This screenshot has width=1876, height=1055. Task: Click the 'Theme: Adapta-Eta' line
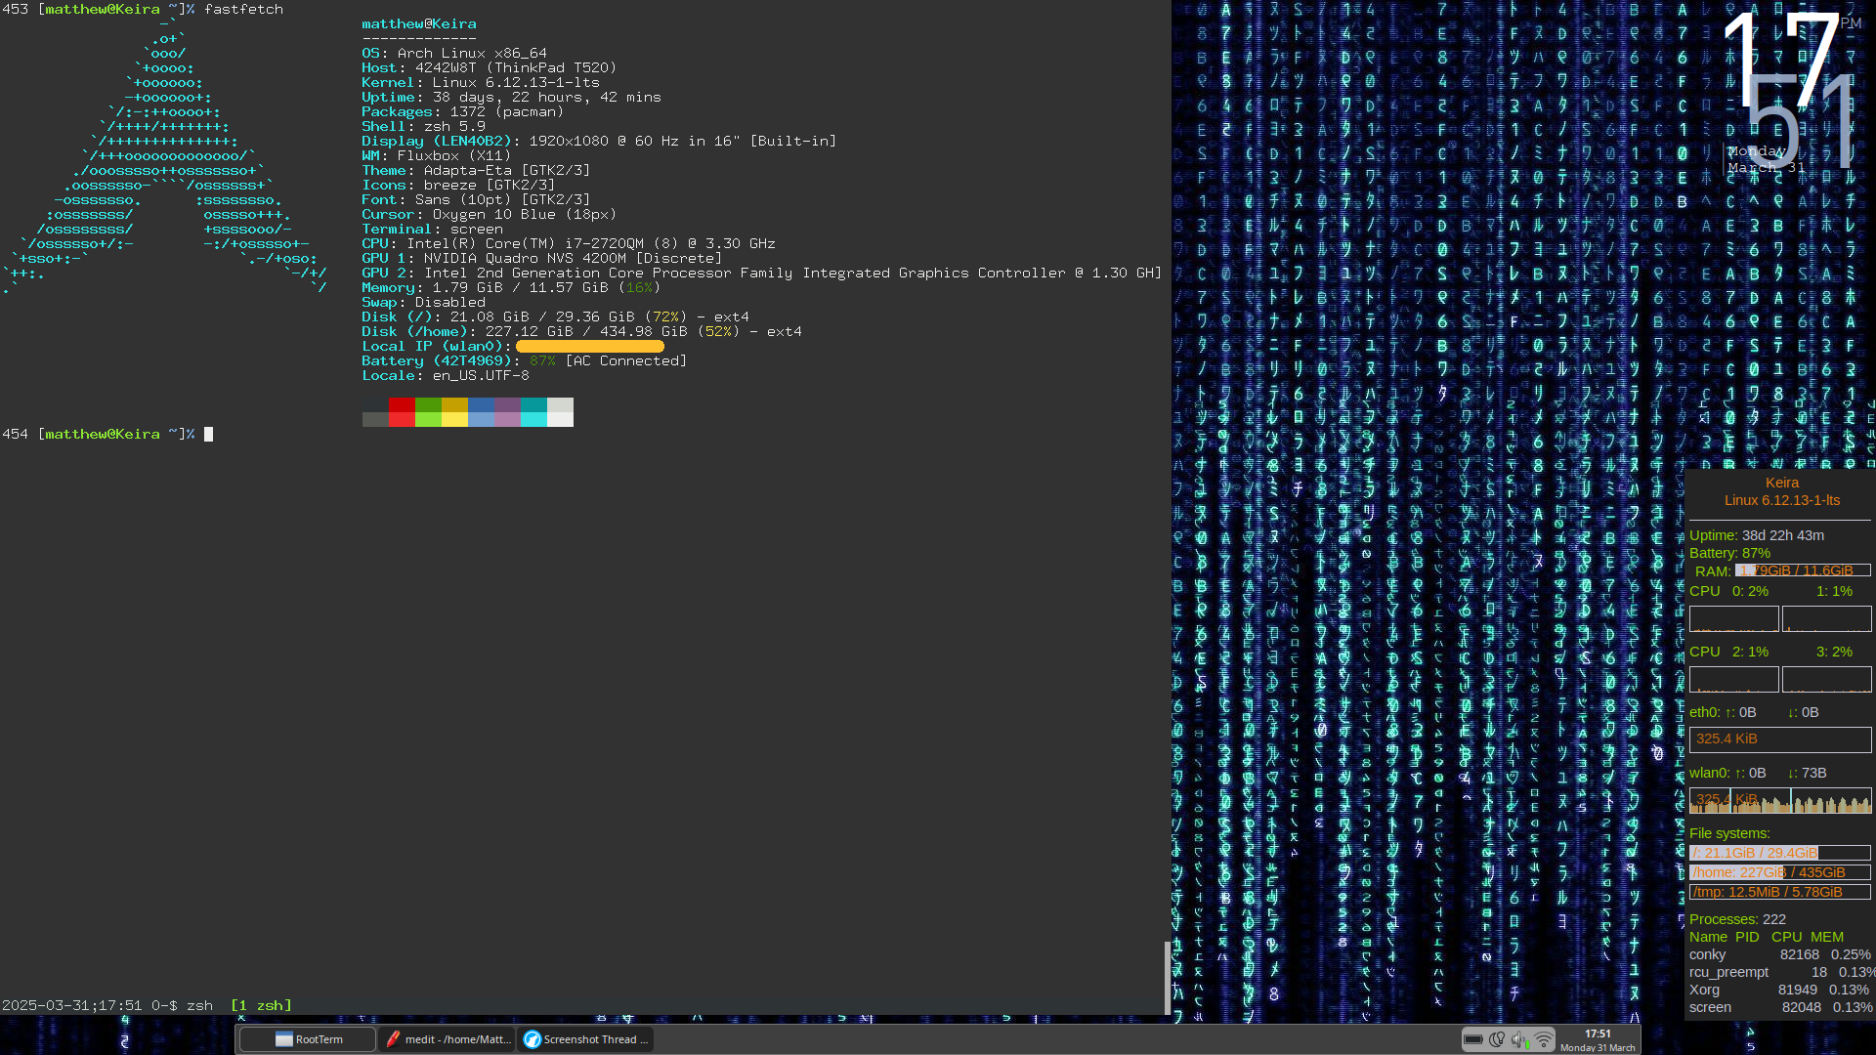click(x=476, y=170)
